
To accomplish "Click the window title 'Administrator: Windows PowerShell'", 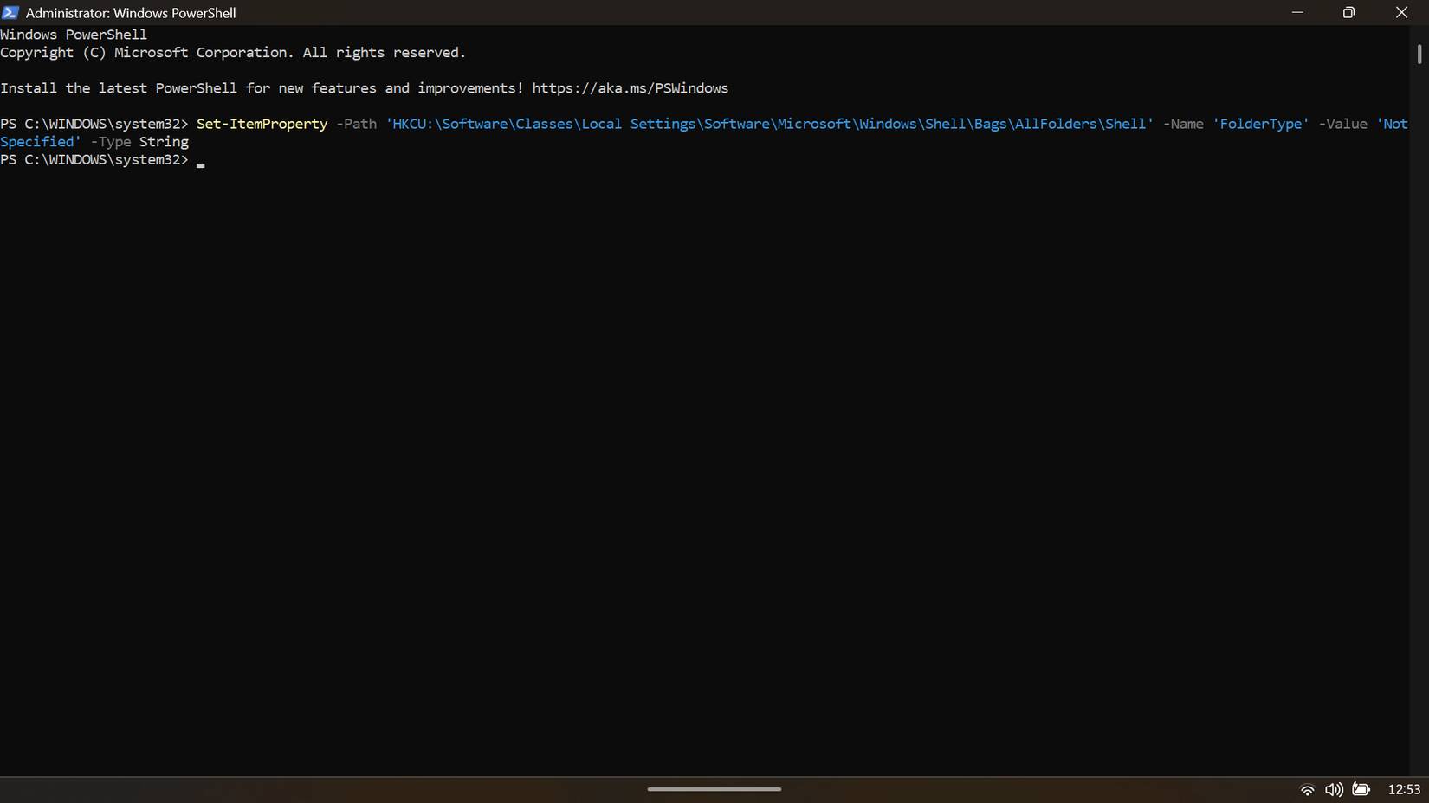I will [130, 12].
